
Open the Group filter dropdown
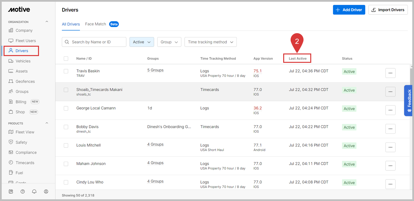[x=169, y=42]
